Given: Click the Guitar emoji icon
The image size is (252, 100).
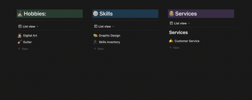Looking at the screenshot, I should (20, 42).
